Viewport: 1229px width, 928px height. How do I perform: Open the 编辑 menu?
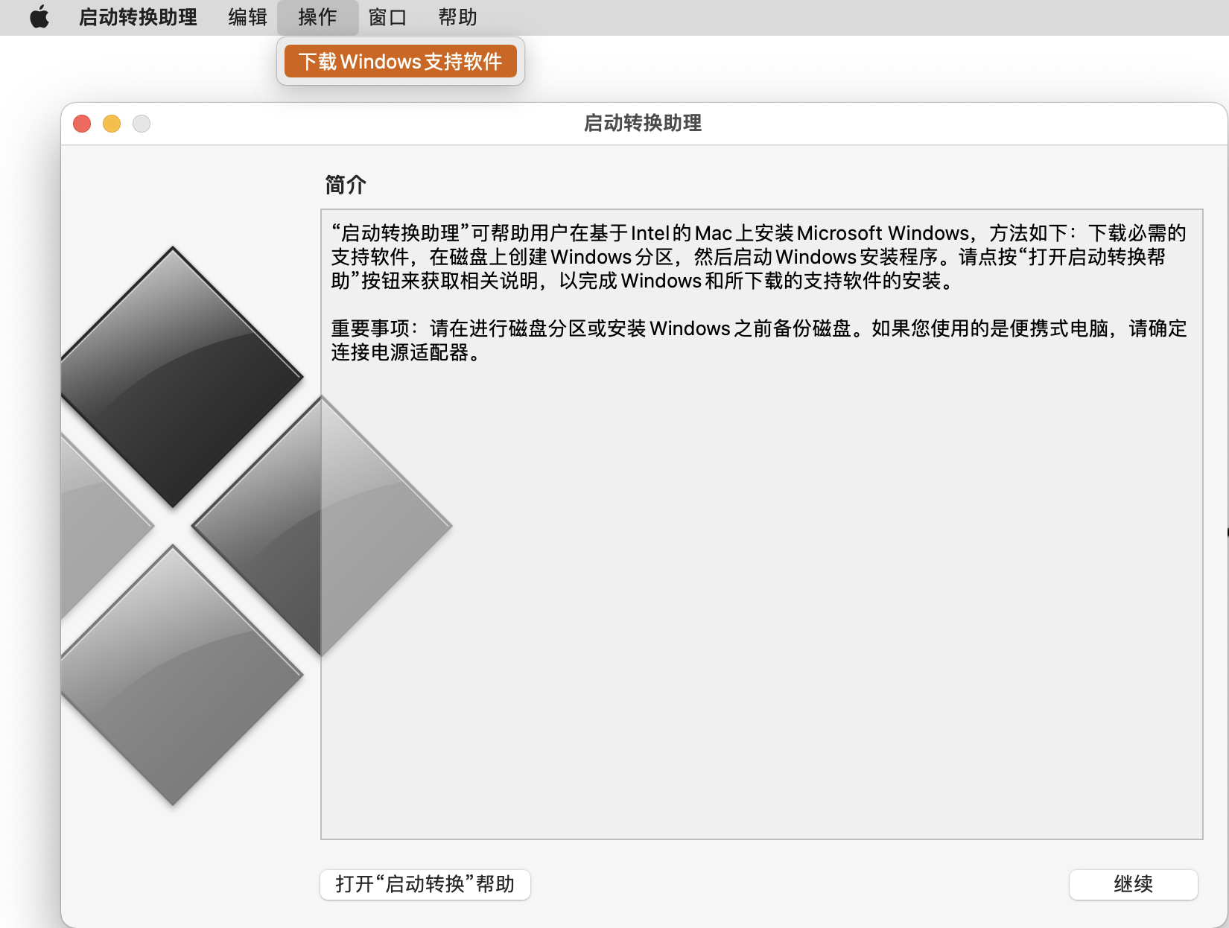[247, 17]
